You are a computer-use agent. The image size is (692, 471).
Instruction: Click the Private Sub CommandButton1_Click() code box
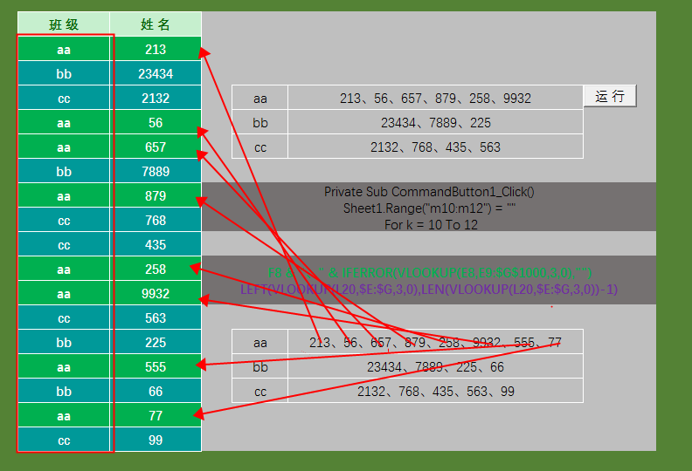pyautogui.click(x=429, y=207)
